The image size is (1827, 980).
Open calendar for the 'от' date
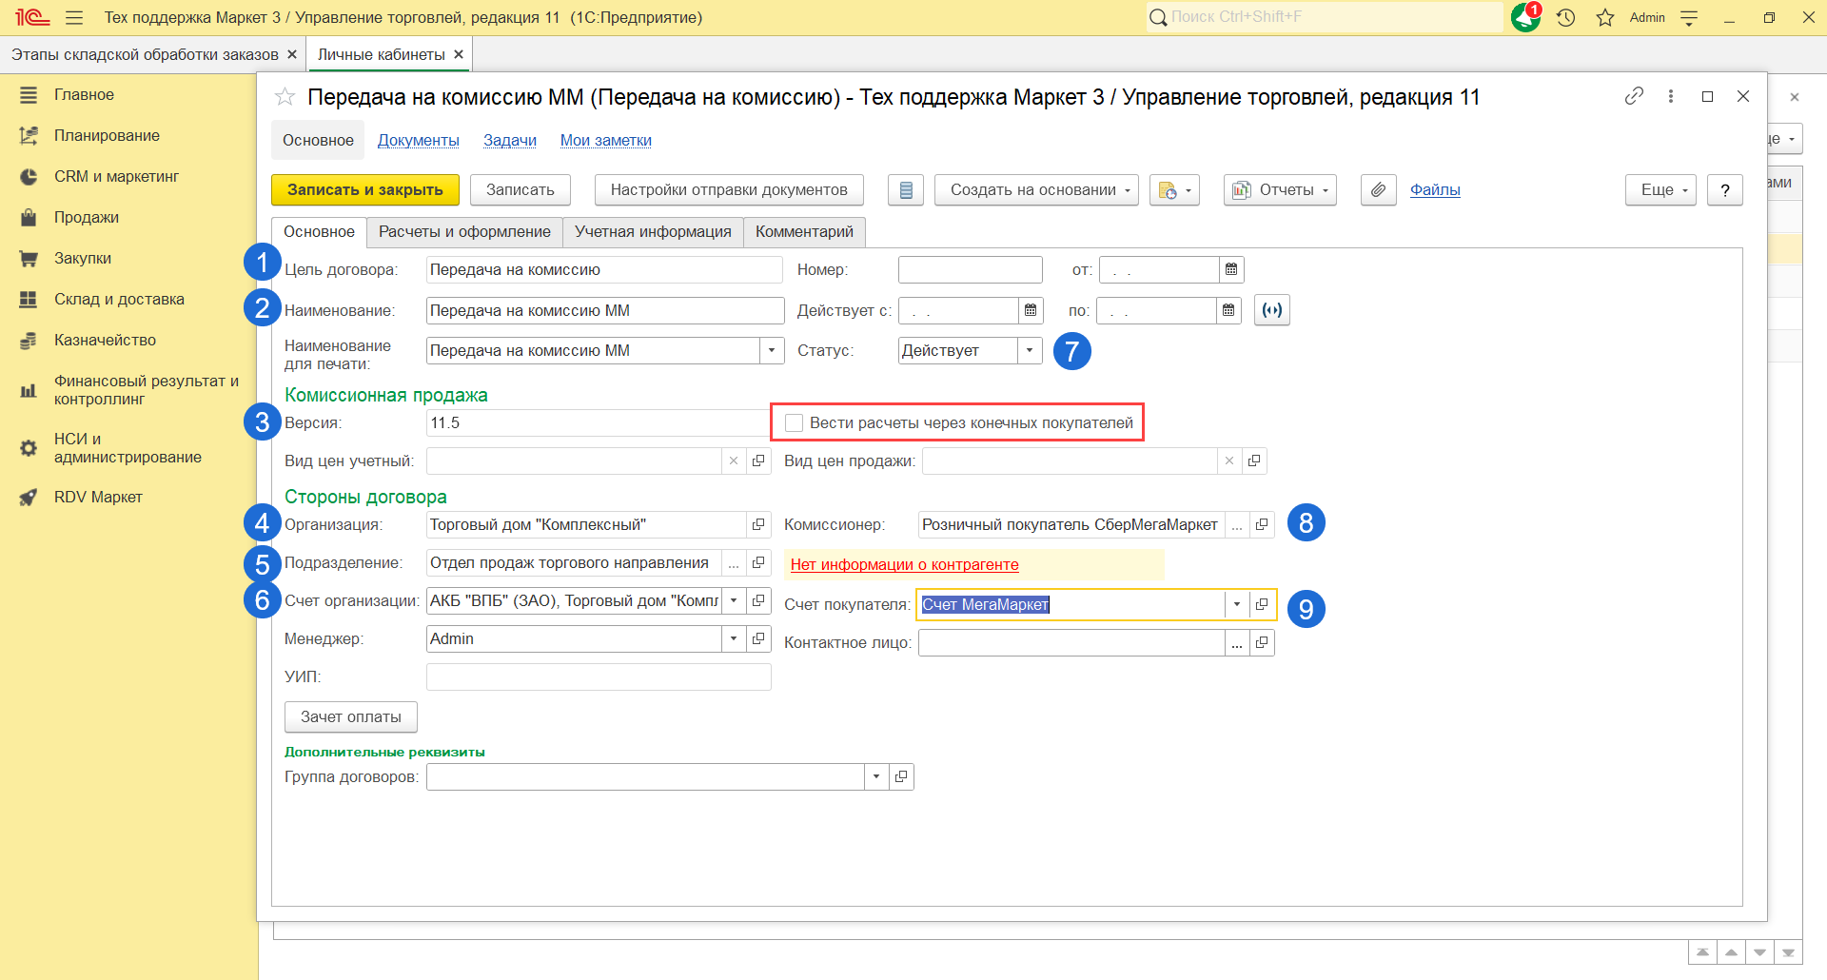point(1231,270)
